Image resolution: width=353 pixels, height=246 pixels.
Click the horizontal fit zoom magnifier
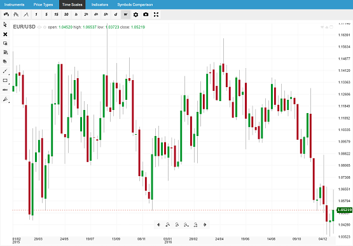pos(186,224)
